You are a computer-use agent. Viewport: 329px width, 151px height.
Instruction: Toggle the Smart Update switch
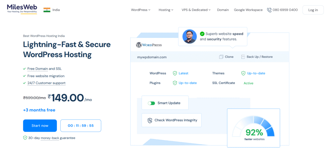click(x=151, y=103)
